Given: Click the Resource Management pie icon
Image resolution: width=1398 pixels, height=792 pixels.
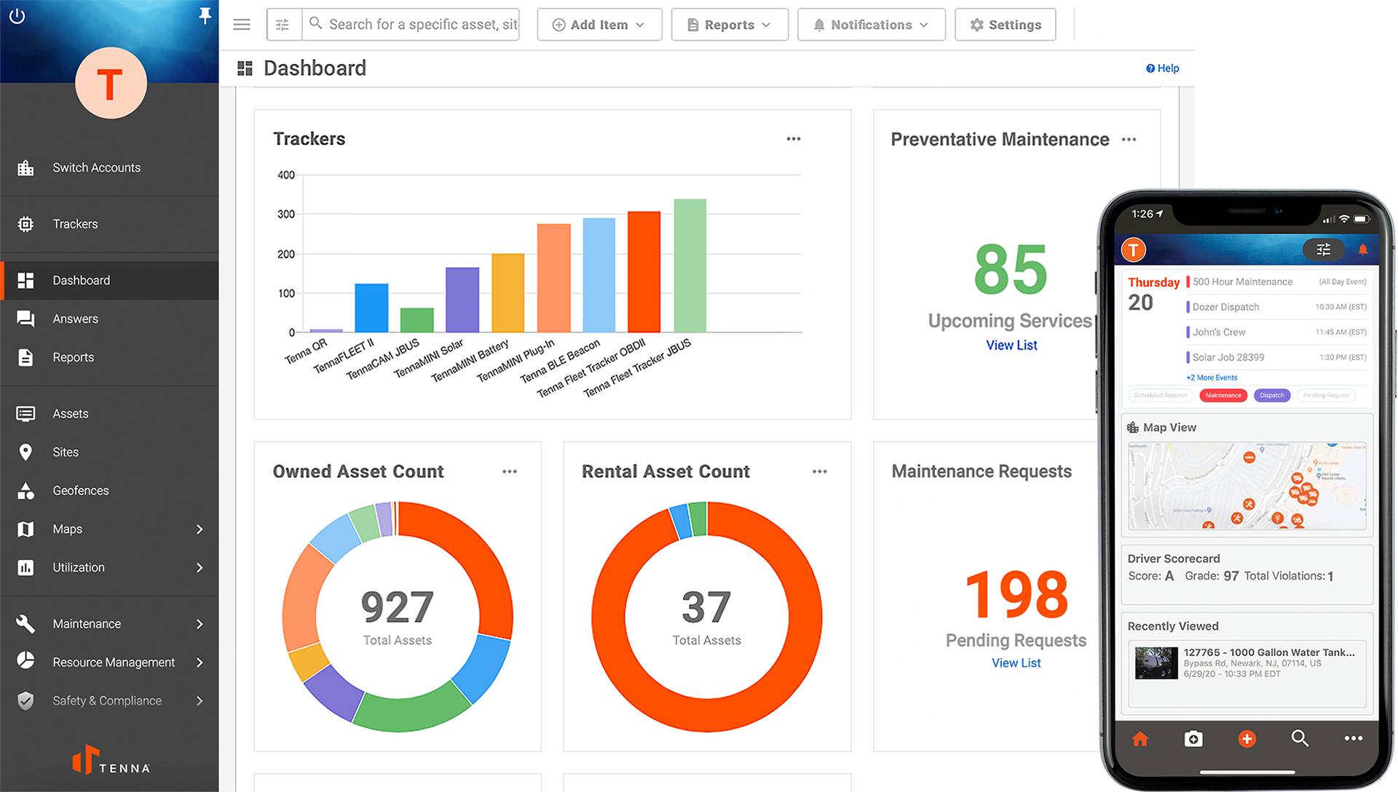Looking at the screenshot, I should click(25, 660).
